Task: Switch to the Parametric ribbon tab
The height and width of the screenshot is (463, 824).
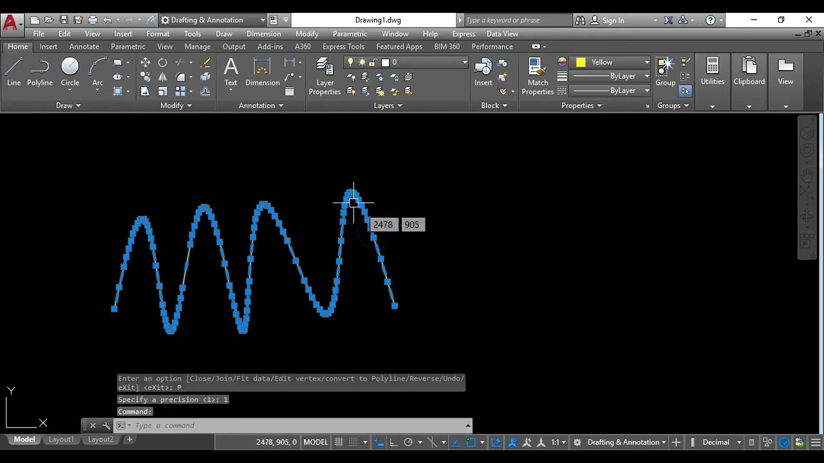Action: (128, 46)
